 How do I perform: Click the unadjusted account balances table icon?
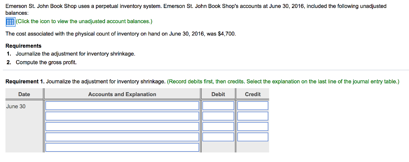(x=10, y=22)
